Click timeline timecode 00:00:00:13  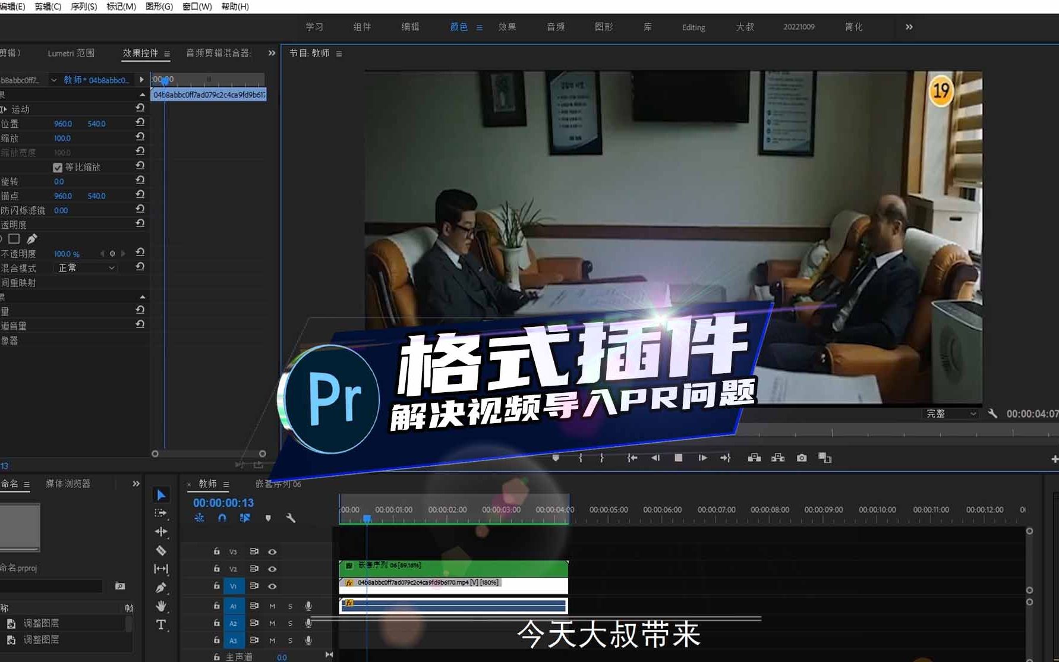pos(223,503)
